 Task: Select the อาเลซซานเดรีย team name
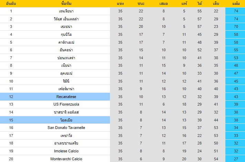click(x=66, y=143)
